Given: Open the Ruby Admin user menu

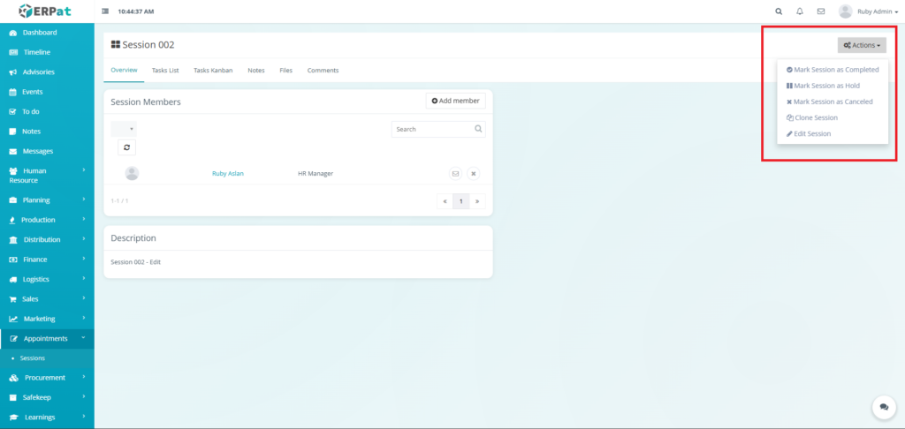Looking at the screenshot, I should (x=869, y=11).
